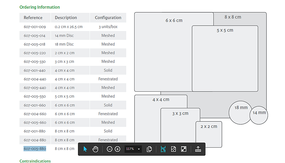Click the 2 x 2 cm square

209,134
